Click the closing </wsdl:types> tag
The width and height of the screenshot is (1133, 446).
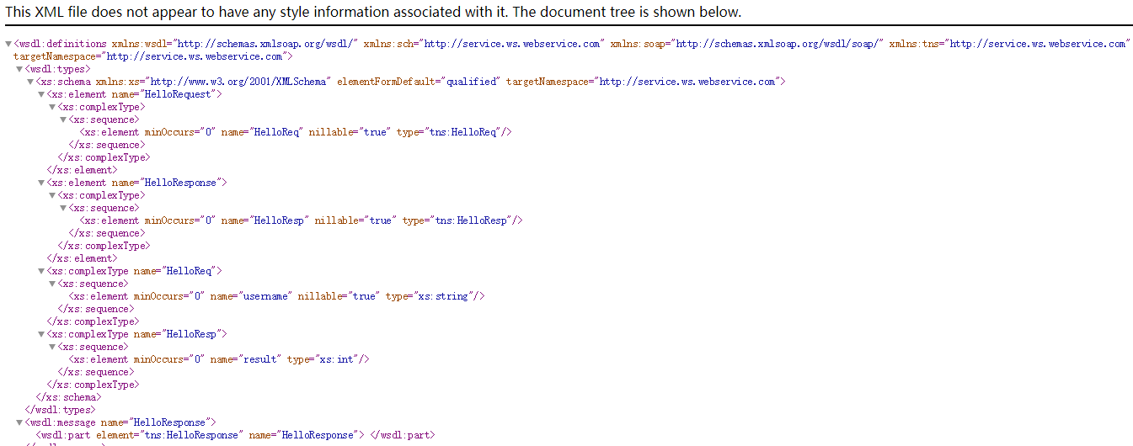(x=61, y=410)
